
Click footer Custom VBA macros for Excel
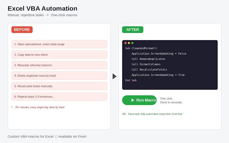[31, 137]
